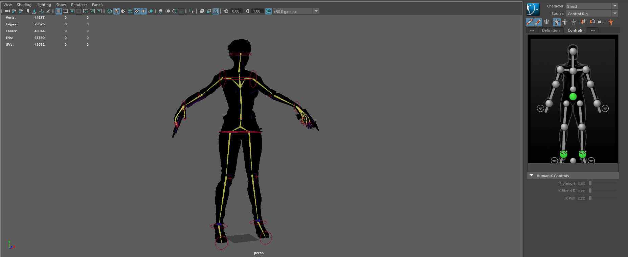Toggle Use All Lights lightbulb button

143,11
